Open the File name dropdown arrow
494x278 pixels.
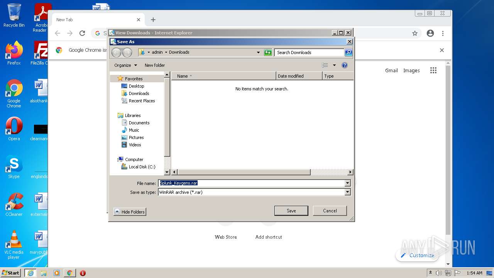tap(347, 183)
